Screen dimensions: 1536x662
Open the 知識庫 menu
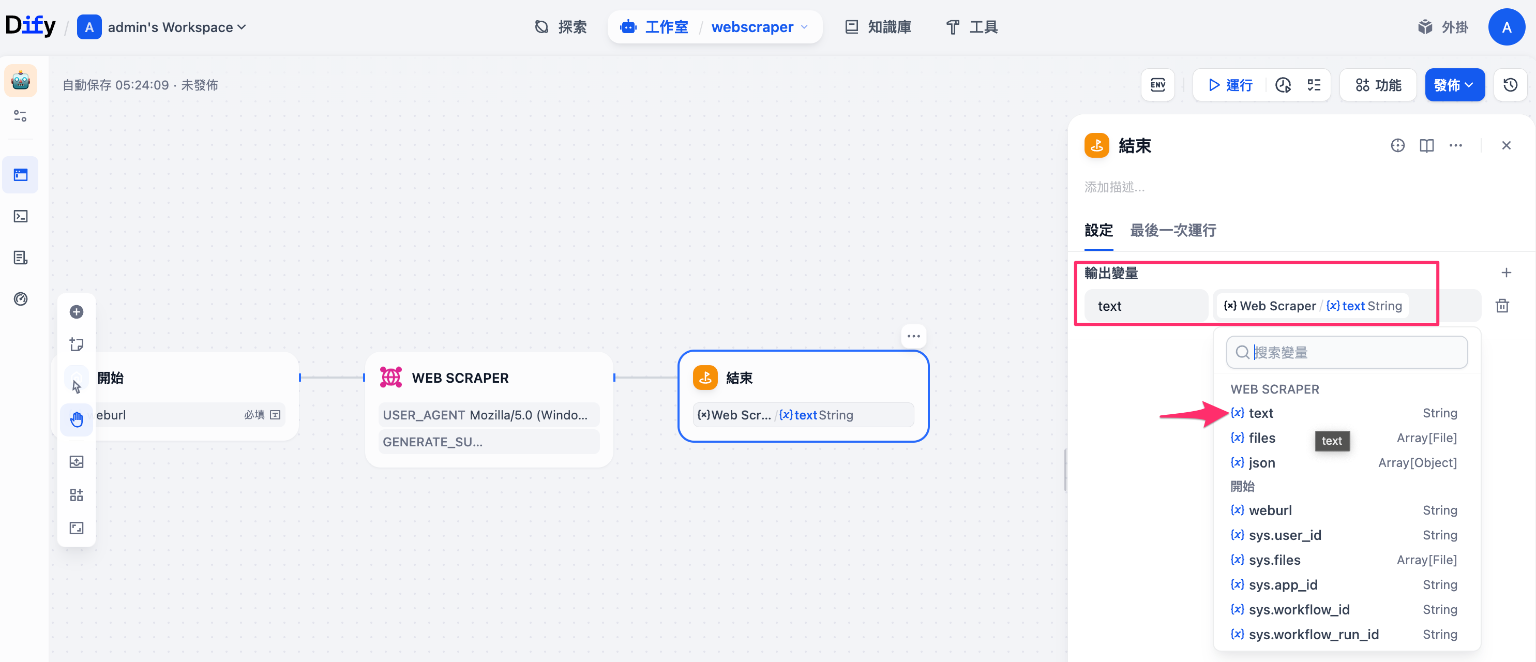(x=878, y=27)
